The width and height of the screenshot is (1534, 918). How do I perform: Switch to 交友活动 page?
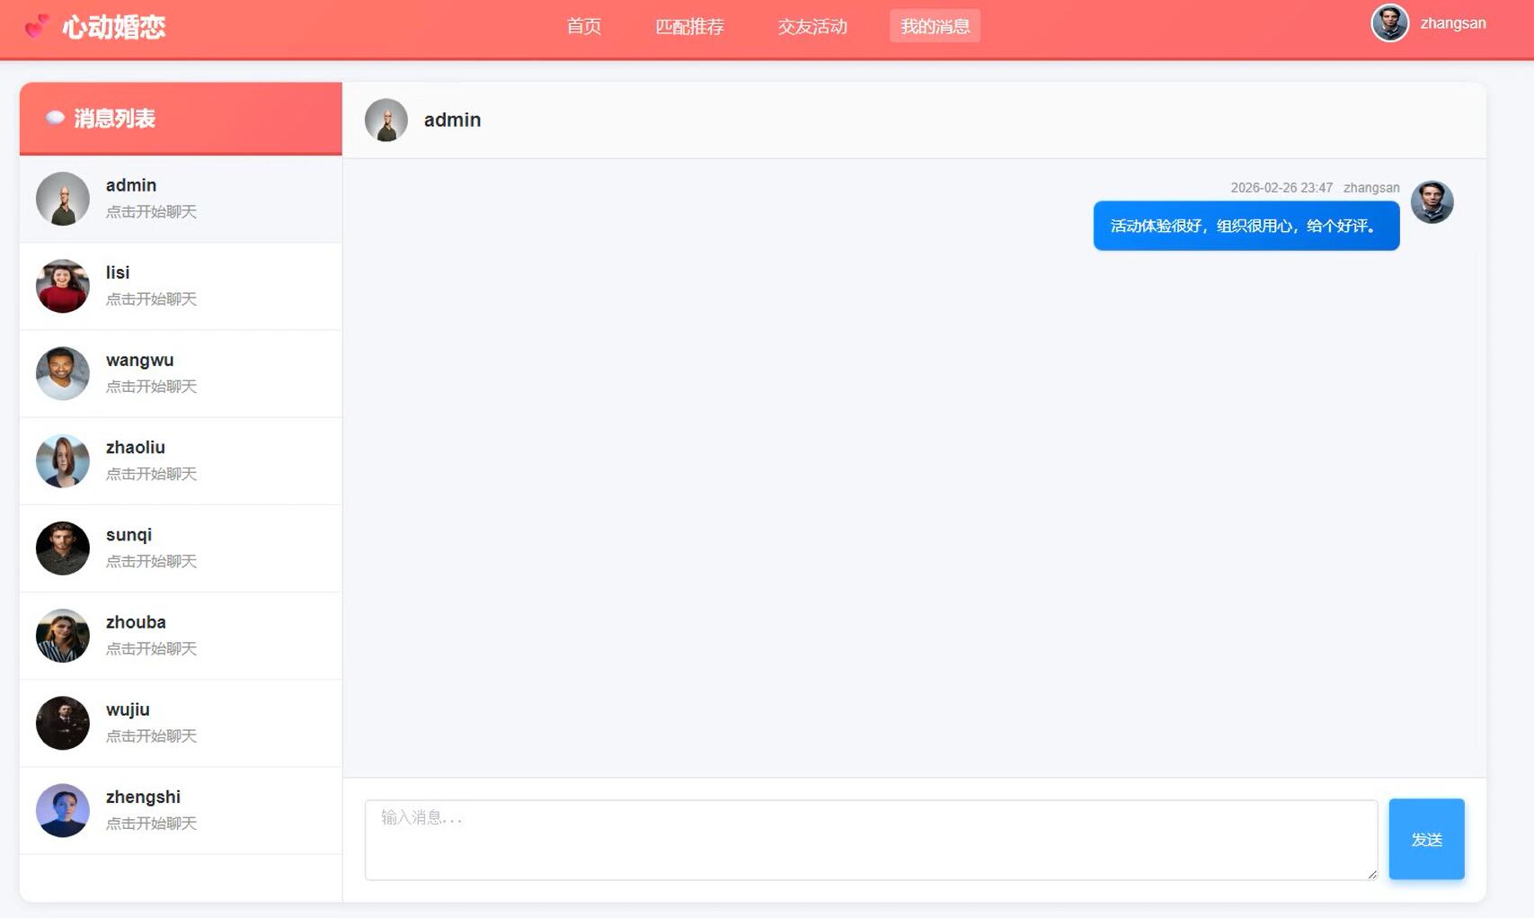point(812,26)
